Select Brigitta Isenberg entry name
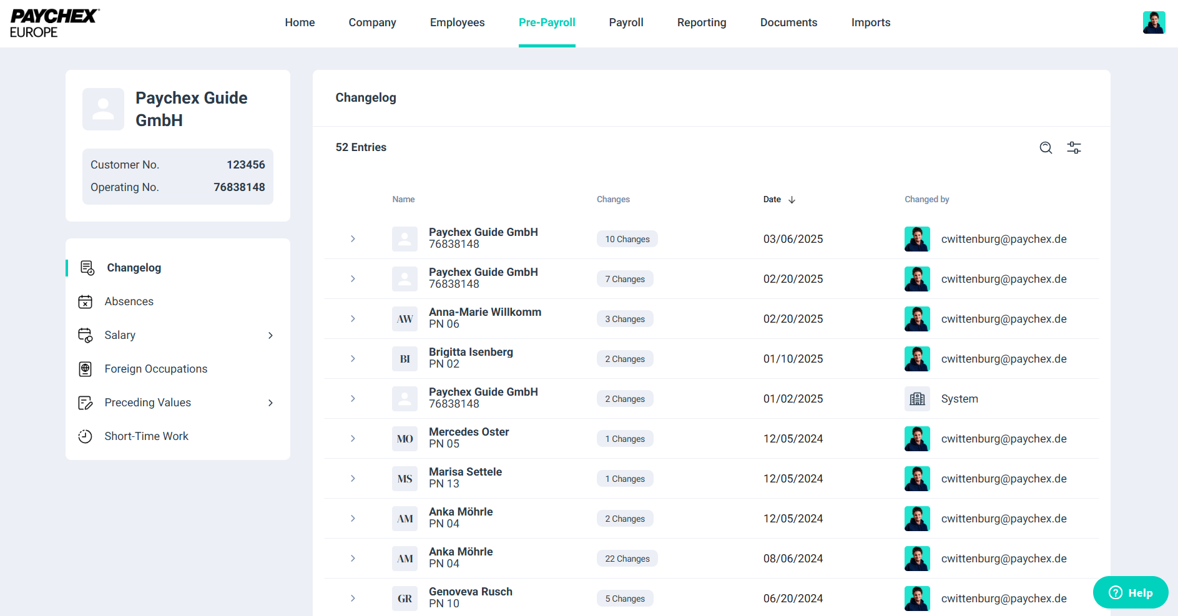This screenshot has width=1178, height=616. [x=471, y=352]
